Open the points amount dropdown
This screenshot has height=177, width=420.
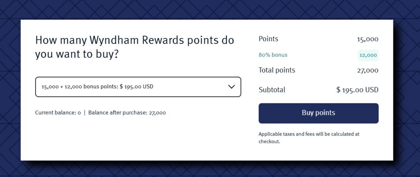pyautogui.click(x=138, y=87)
